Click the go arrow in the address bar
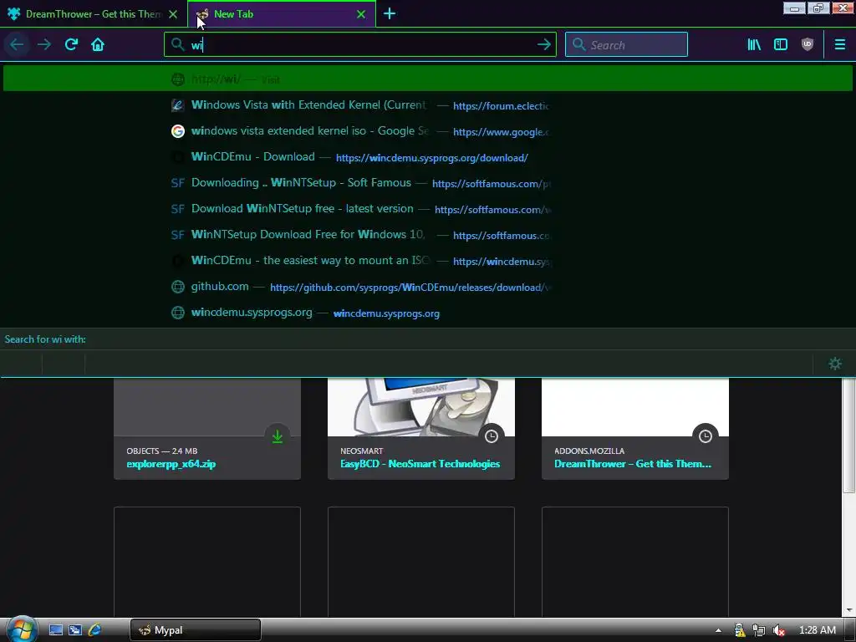Image resolution: width=856 pixels, height=642 pixels. pos(543,45)
